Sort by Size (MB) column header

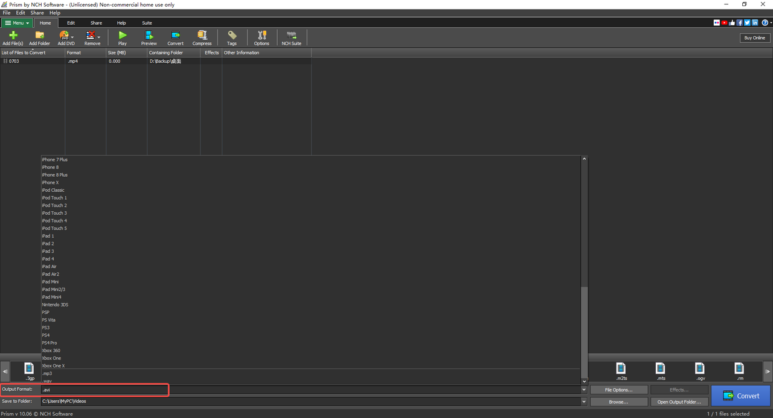point(127,52)
